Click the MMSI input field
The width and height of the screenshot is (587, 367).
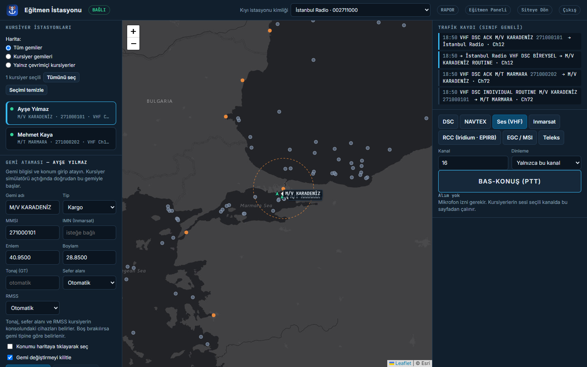point(33,232)
